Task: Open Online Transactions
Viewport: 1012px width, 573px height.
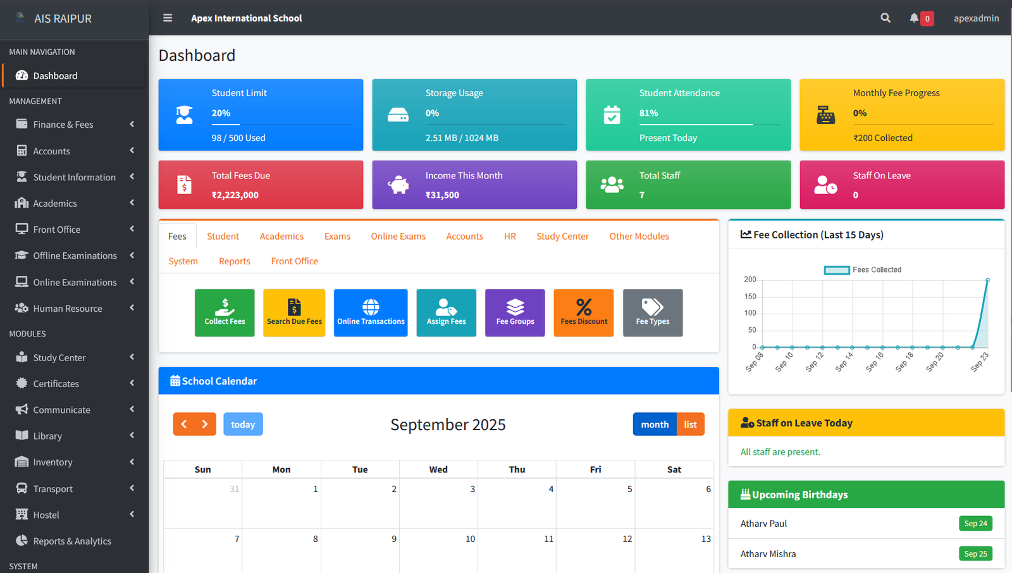Action: (x=370, y=312)
